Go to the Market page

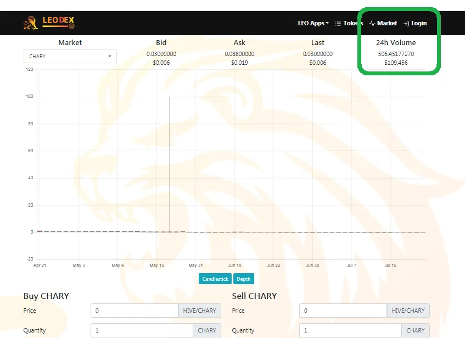click(x=383, y=23)
